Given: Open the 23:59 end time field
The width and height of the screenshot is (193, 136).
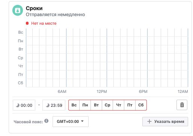Looking at the screenshot, I should (54, 105).
